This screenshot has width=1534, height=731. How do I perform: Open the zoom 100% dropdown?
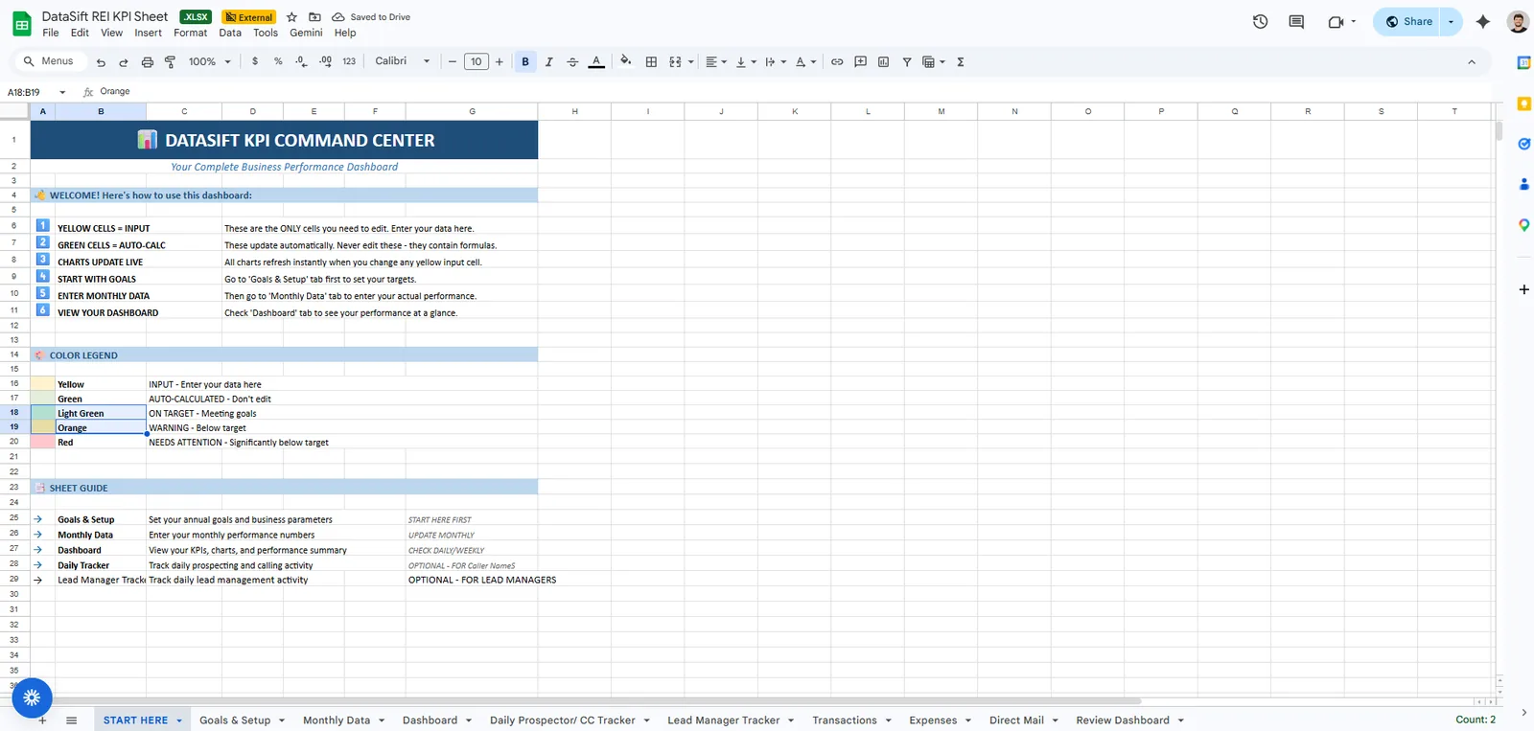point(210,61)
